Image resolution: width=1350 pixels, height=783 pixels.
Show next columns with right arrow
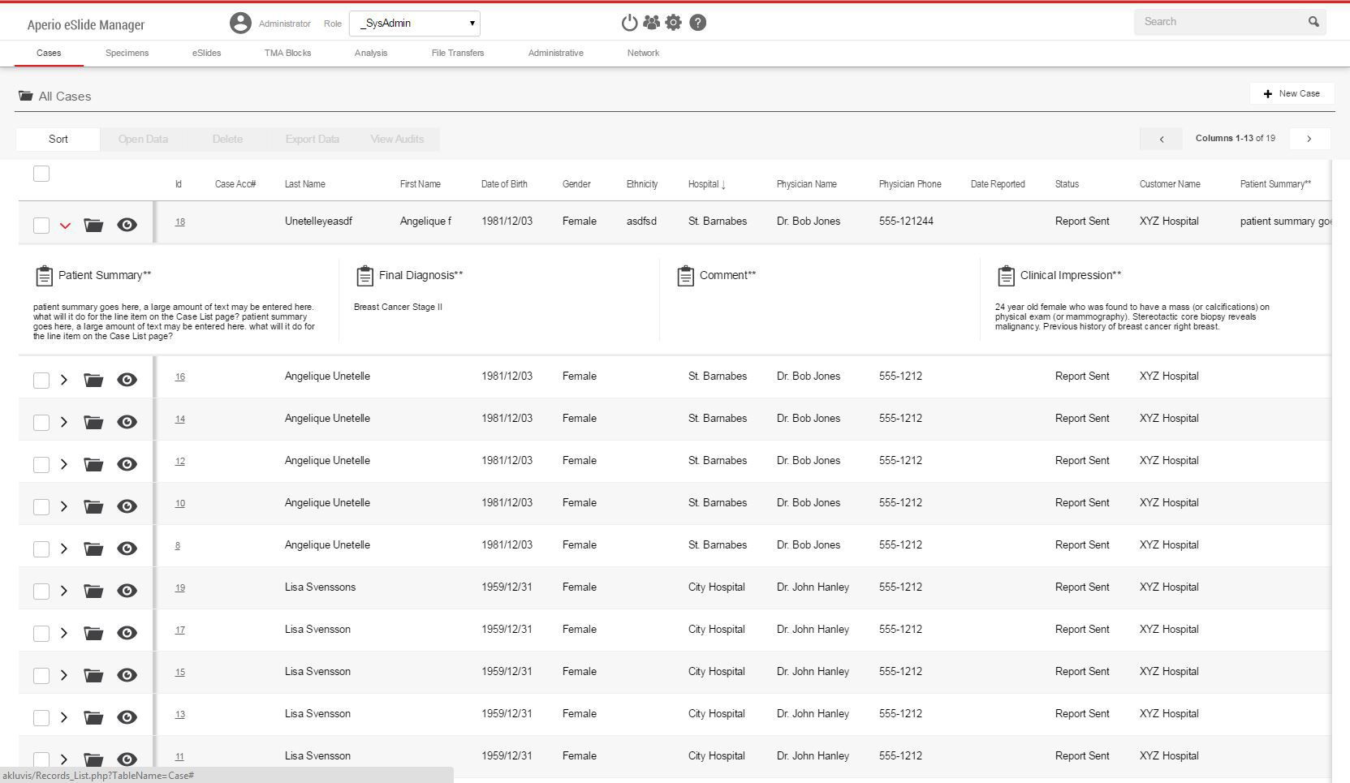pos(1309,139)
